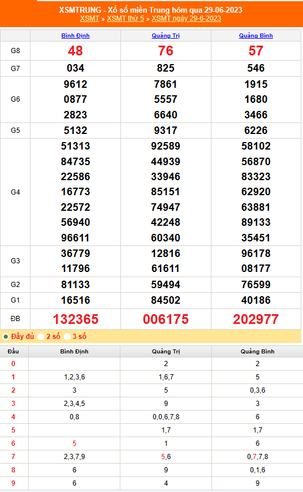303x492 pixels.
Task: Click the G4 row label
Action: pyautogui.click(x=16, y=192)
